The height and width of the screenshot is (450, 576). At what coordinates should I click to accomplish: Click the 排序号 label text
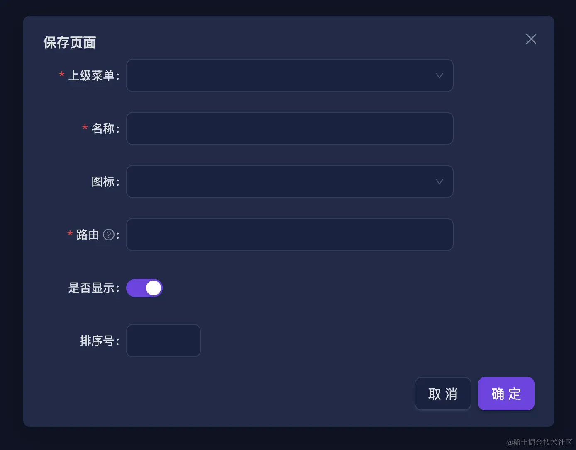[x=97, y=341]
